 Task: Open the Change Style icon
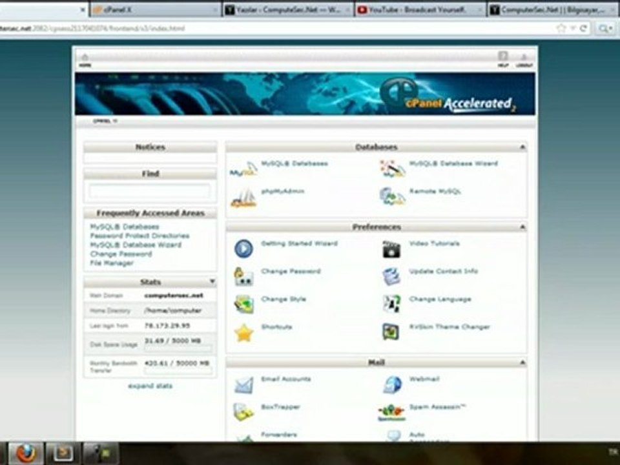coord(243,304)
